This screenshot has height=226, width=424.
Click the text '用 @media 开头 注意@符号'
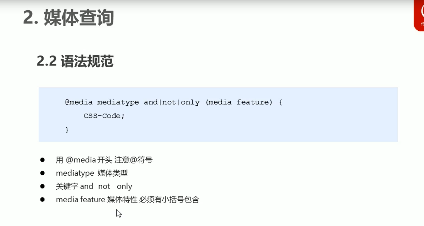click(104, 160)
